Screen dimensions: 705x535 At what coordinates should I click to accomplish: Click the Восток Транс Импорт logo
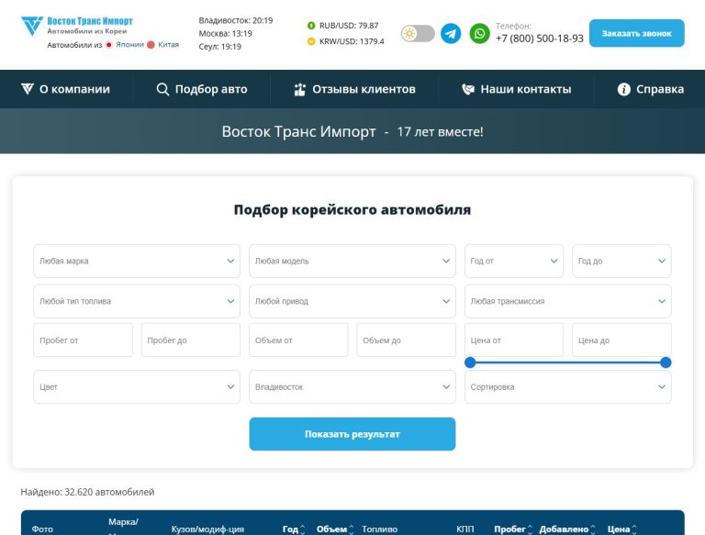[x=77, y=26]
